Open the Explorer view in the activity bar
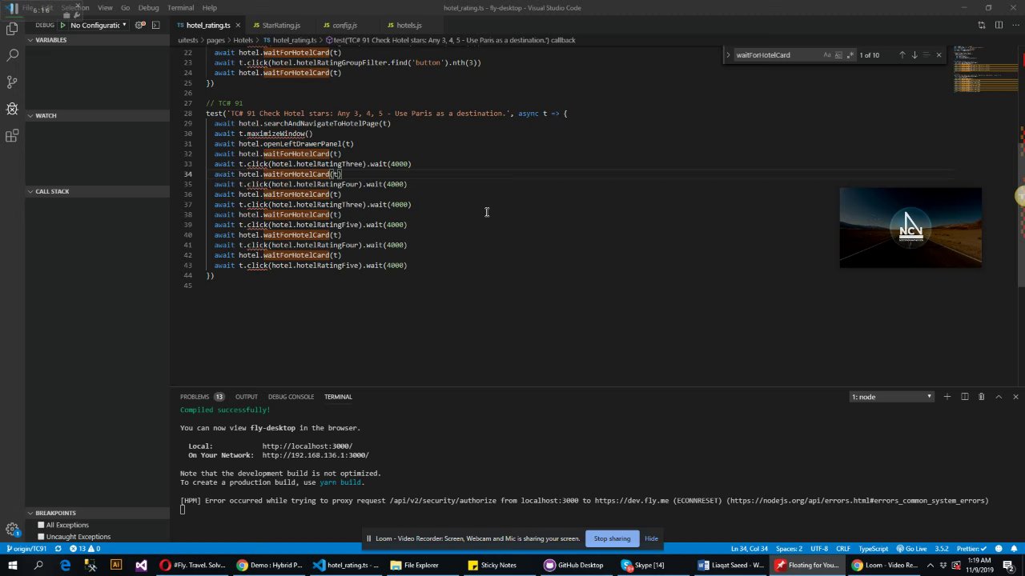1025x576 pixels. tap(12, 30)
